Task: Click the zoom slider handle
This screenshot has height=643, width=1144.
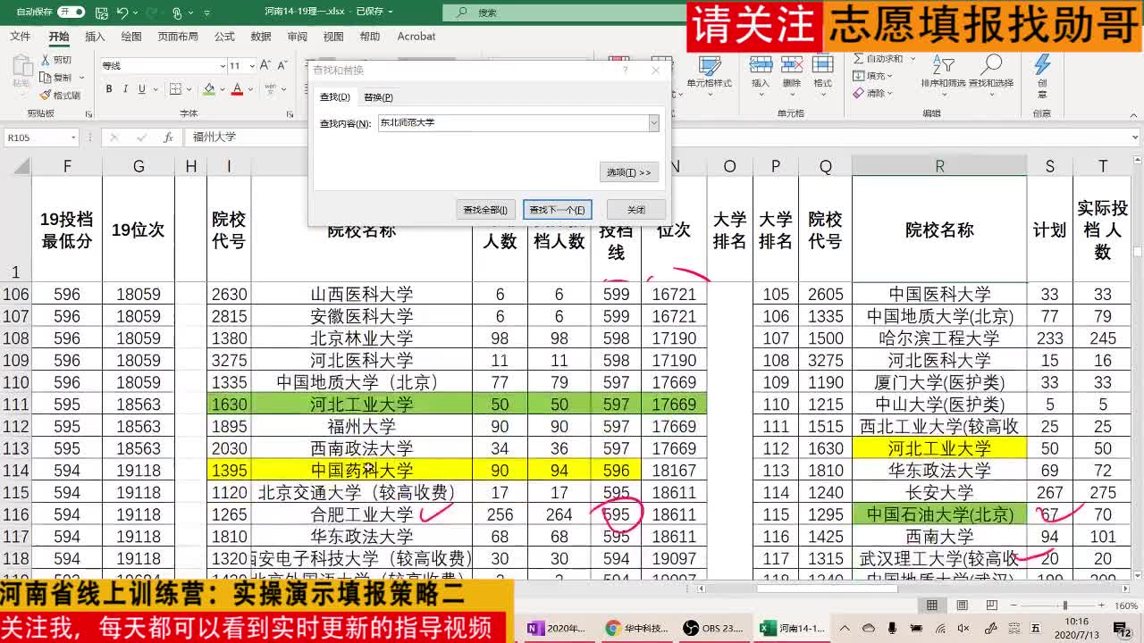Action: coord(1066,605)
